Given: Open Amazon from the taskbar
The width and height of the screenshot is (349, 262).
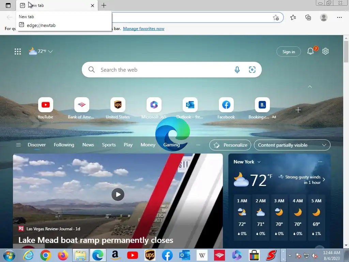Looking at the screenshot, I should [x=115, y=255].
